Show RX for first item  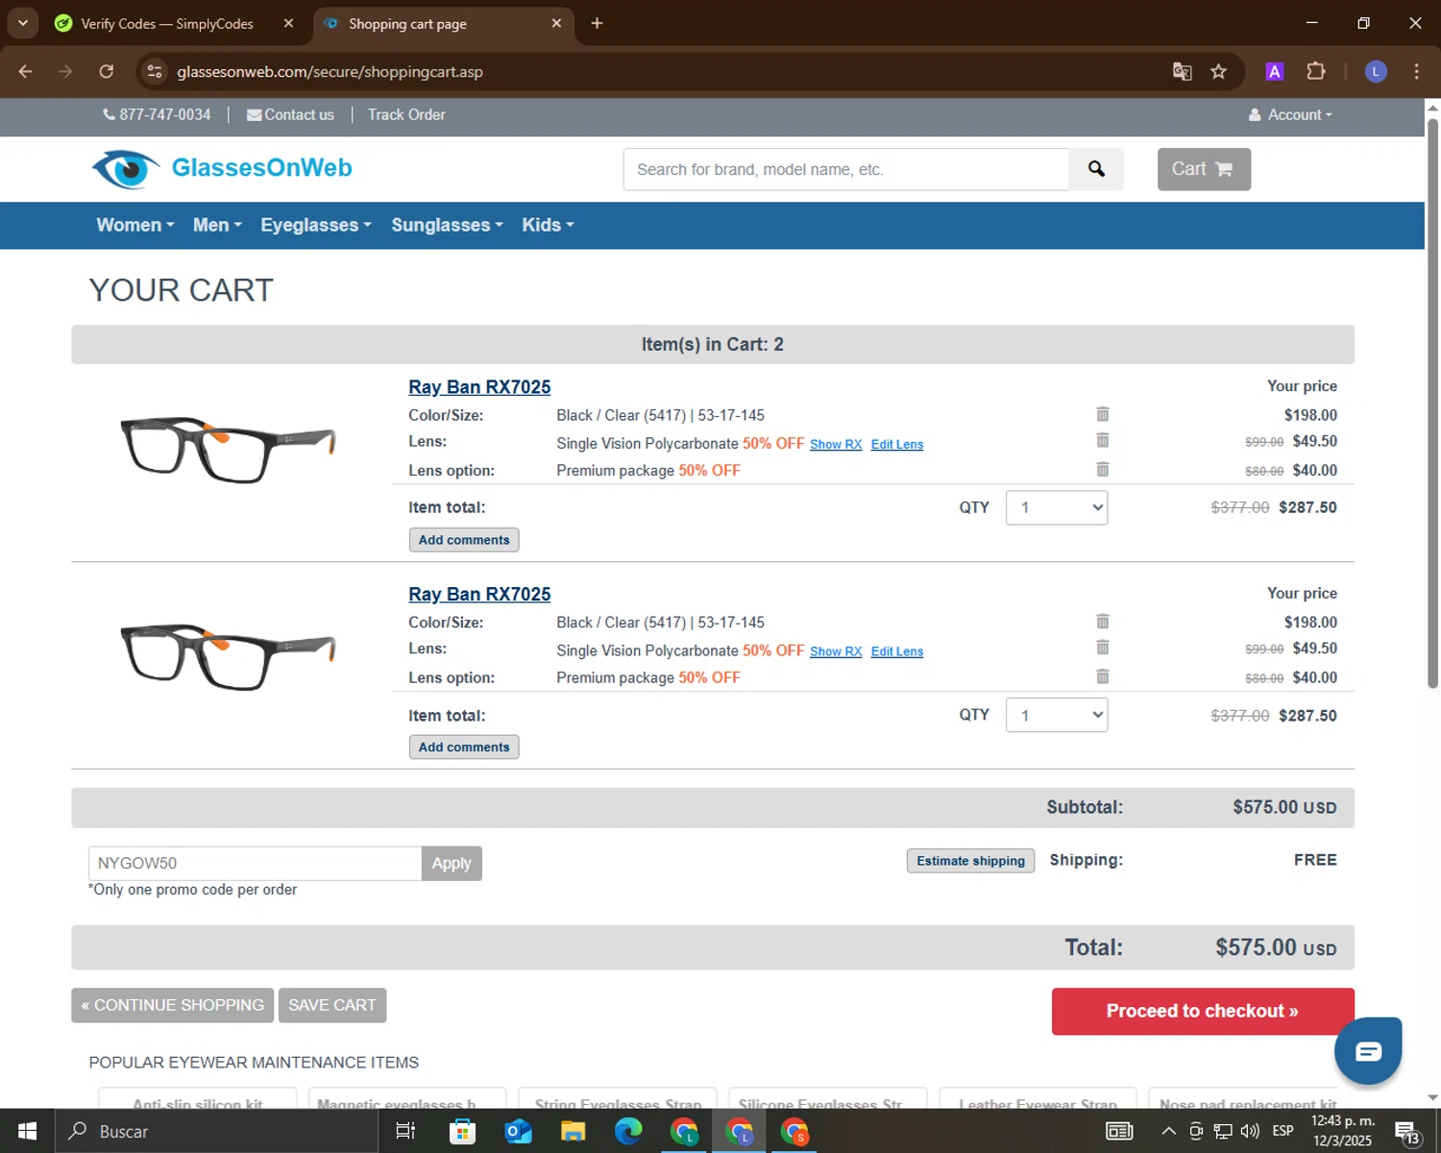pos(836,444)
